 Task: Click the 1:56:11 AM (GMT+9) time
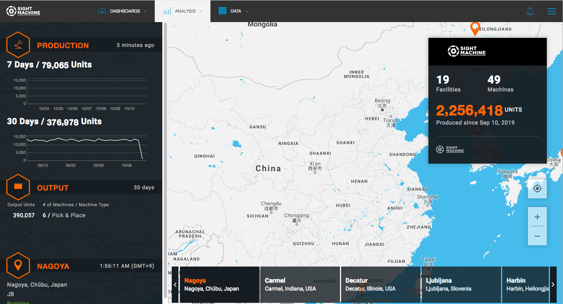click(127, 266)
